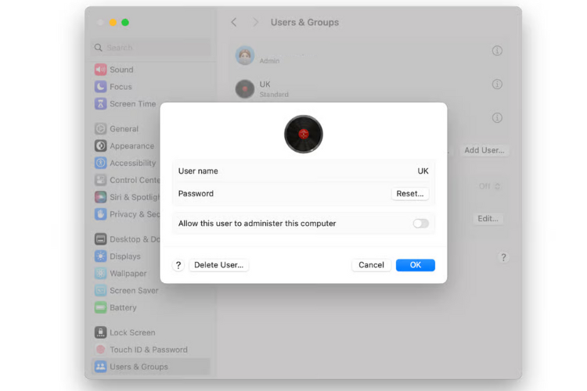Screen dimensions: 587x391
Task: Confirm with the OK button
Action: click(x=416, y=265)
